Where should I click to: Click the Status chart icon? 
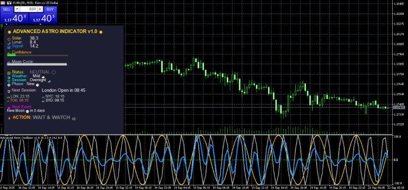pyautogui.click(x=9, y=73)
